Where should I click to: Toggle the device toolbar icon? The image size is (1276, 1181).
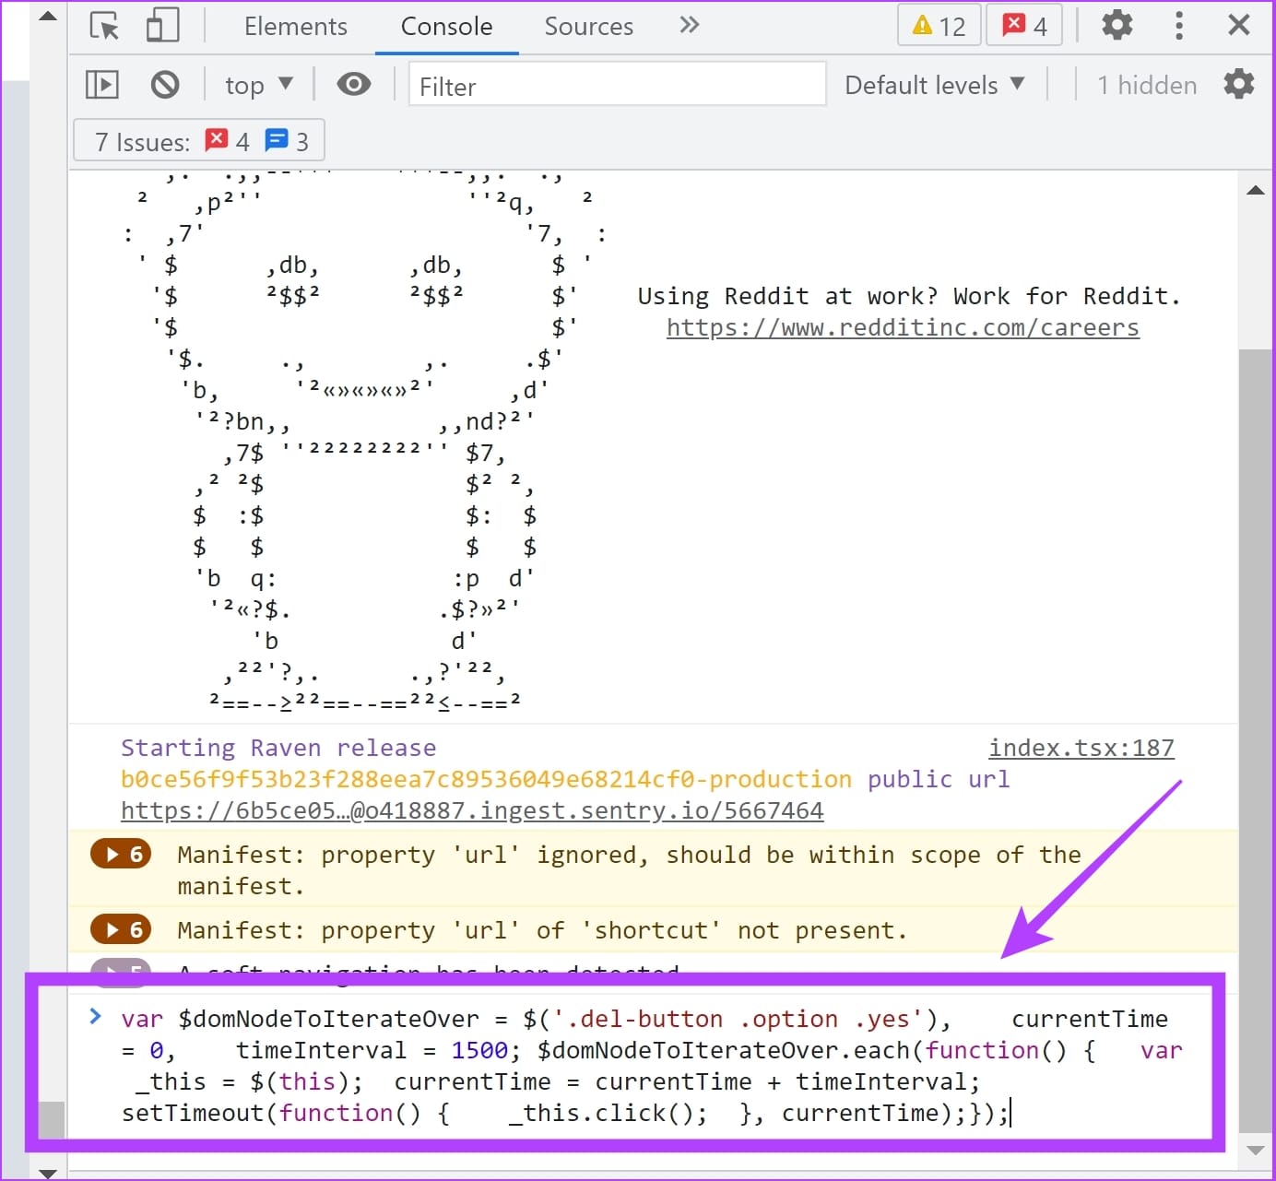[162, 26]
